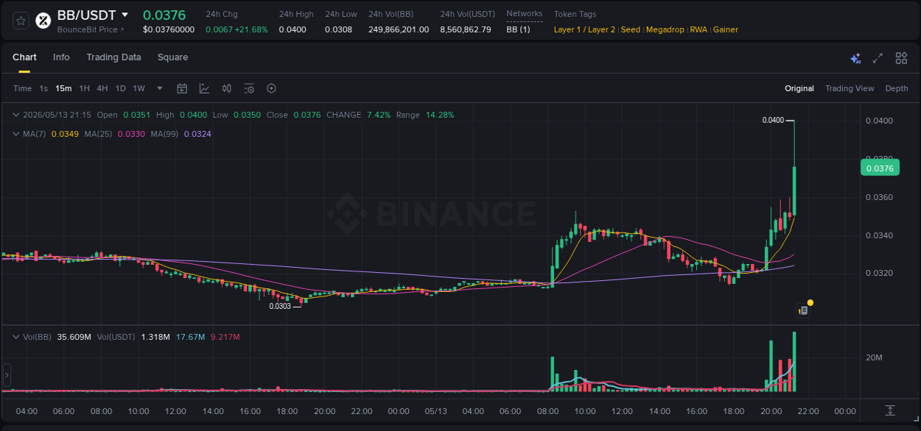Screen dimensions: 921x431
Task: Click the 24h Low value 0.0308
Action: [x=338, y=29]
